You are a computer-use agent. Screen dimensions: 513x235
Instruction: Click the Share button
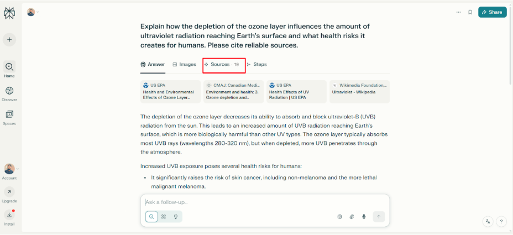click(x=492, y=12)
